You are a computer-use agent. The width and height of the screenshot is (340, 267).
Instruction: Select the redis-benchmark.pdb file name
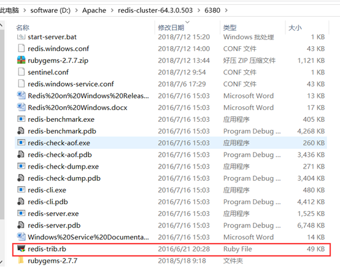point(62,131)
